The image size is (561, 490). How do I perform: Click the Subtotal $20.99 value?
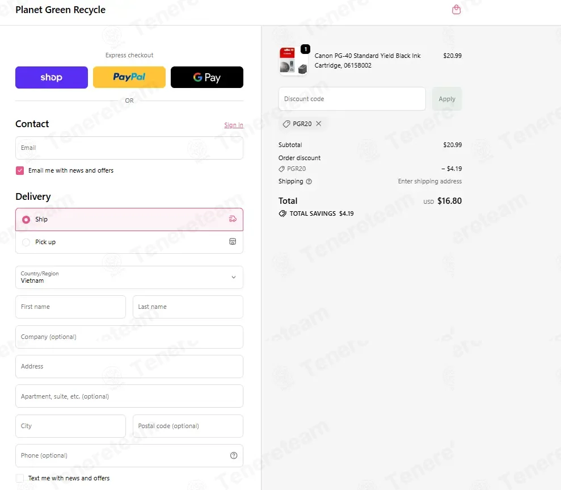[452, 145]
